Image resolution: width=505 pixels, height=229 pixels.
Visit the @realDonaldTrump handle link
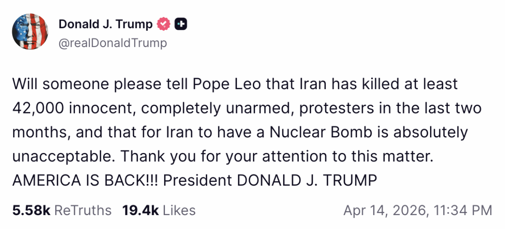[113, 43]
